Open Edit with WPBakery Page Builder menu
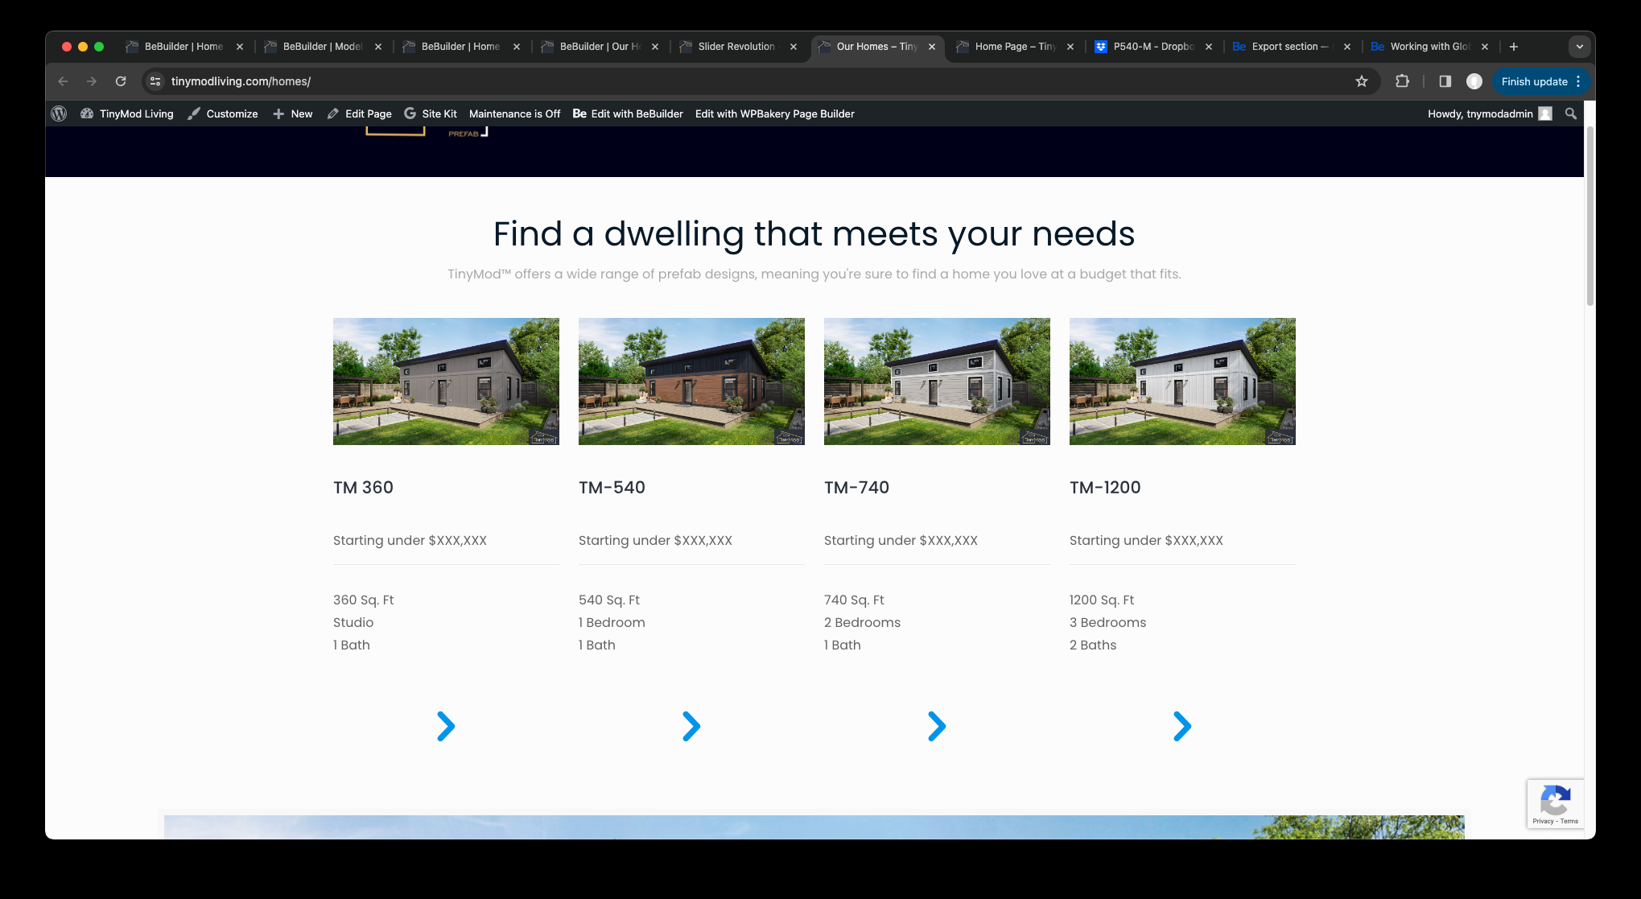 (x=774, y=112)
